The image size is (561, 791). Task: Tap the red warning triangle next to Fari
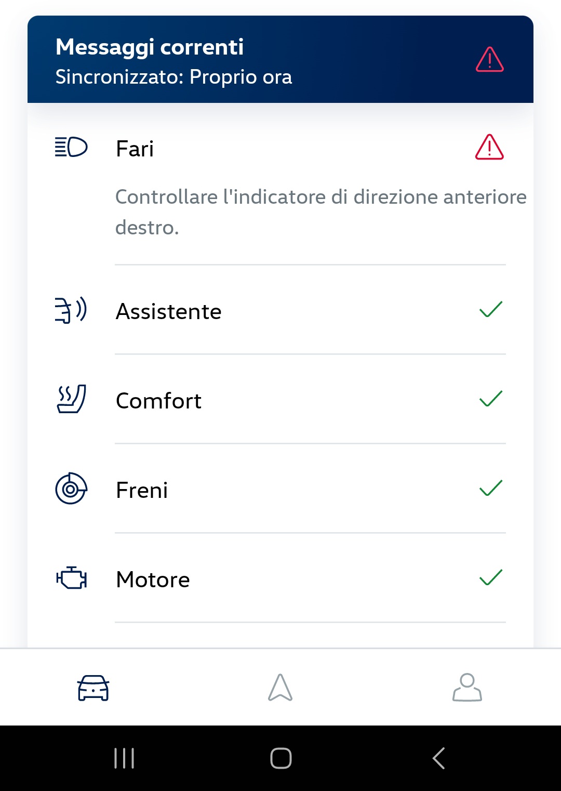click(x=489, y=147)
